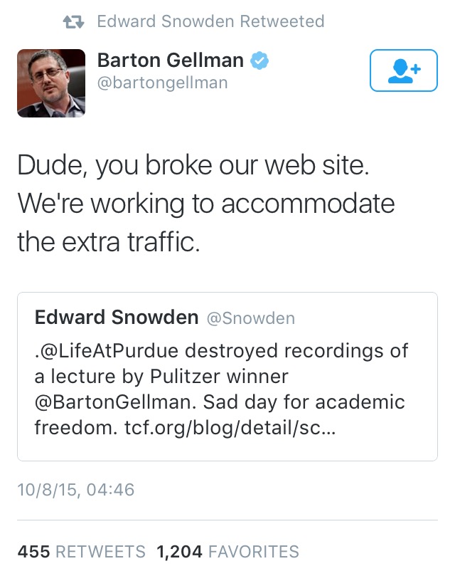Image resolution: width=455 pixels, height=571 pixels.
Task: Open Edward Snowden's name in quoted tweet
Action: (x=117, y=318)
